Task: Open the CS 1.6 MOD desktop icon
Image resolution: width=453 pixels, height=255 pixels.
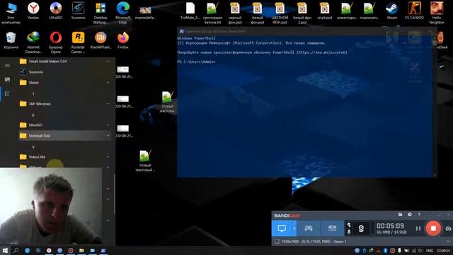Action: click(x=414, y=11)
